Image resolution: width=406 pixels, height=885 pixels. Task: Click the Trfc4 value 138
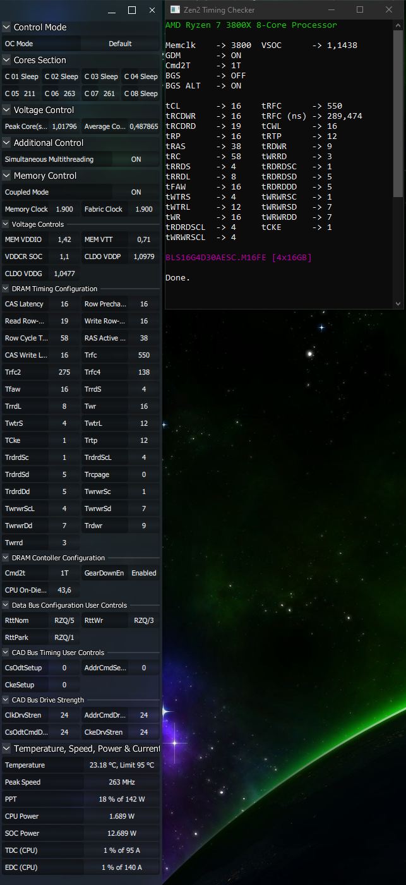[x=144, y=372]
